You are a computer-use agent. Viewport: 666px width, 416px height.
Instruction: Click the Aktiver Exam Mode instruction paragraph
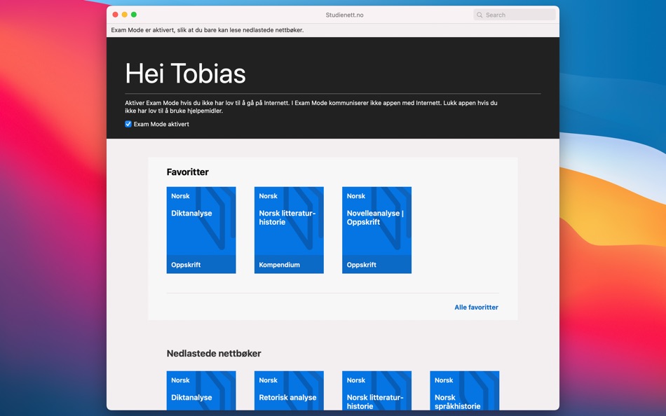311,106
